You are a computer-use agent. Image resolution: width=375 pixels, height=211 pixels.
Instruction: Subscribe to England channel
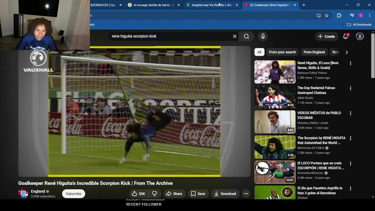(74, 194)
